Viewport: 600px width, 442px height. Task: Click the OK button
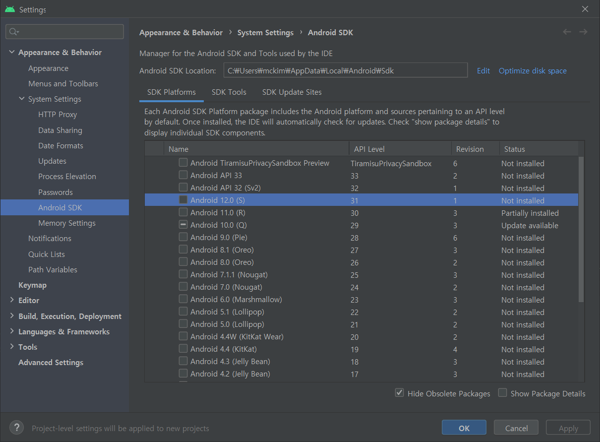pos(464,428)
